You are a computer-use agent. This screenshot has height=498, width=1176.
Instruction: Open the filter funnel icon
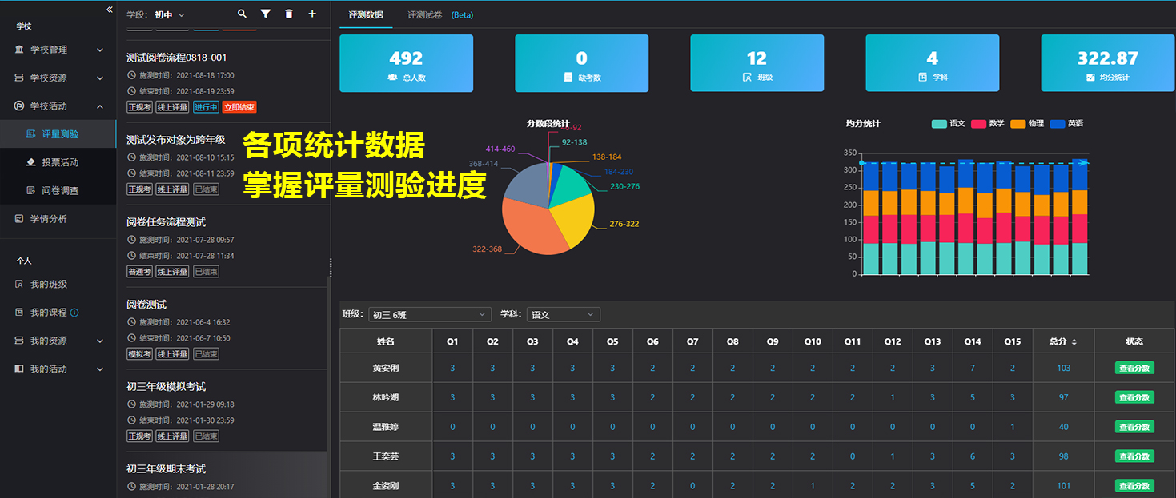[266, 14]
